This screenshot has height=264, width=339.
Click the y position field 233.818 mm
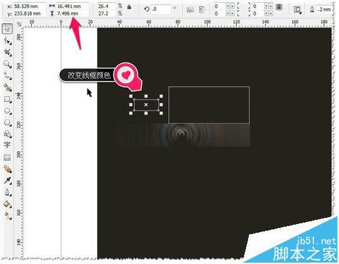point(29,14)
